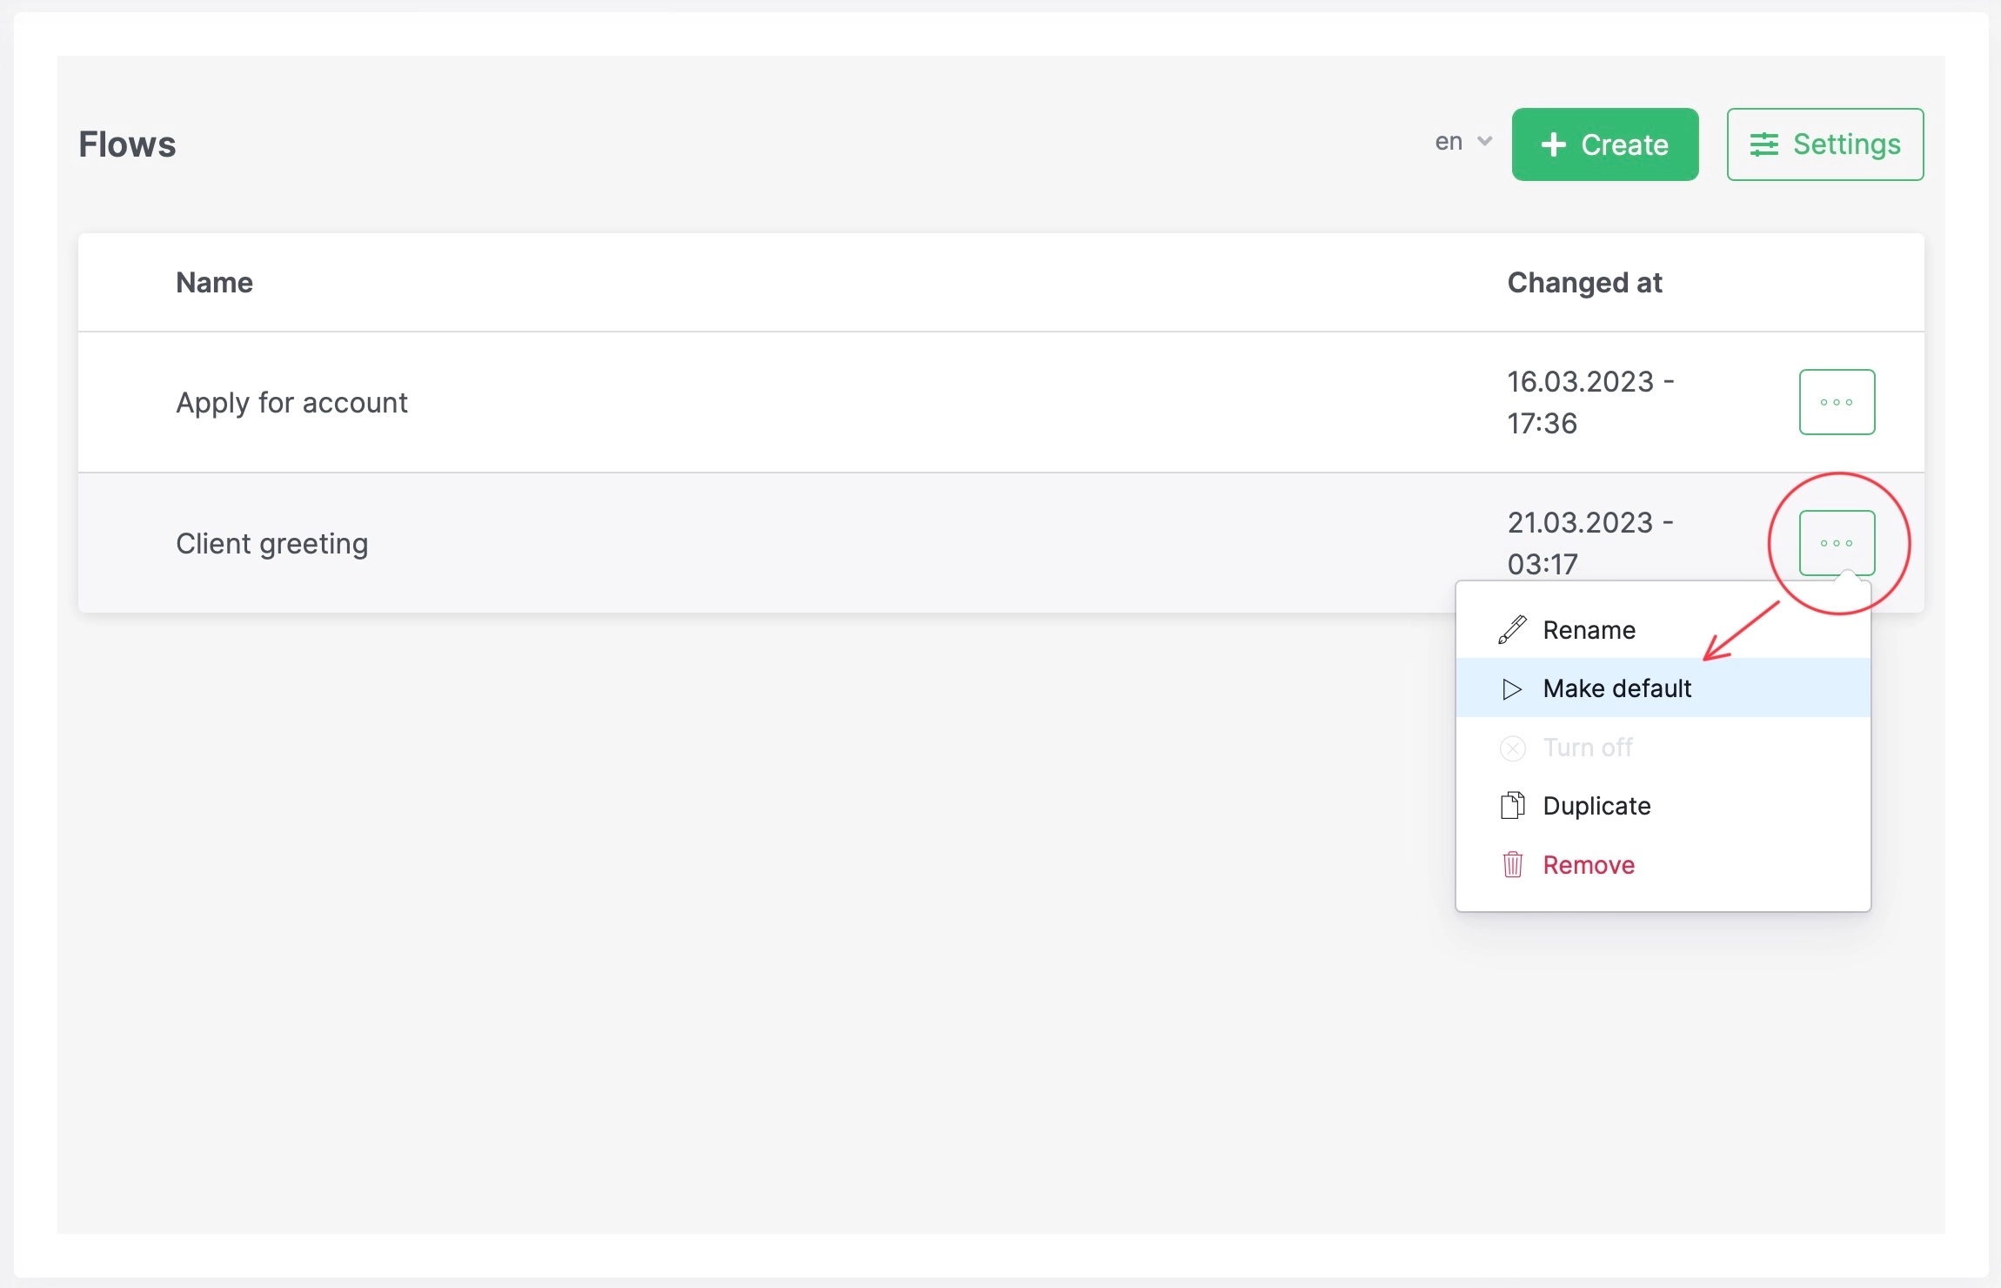Screen dimensions: 2001x1288
Task: Close three-dot menu for Client greeting
Action: (1837, 543)
